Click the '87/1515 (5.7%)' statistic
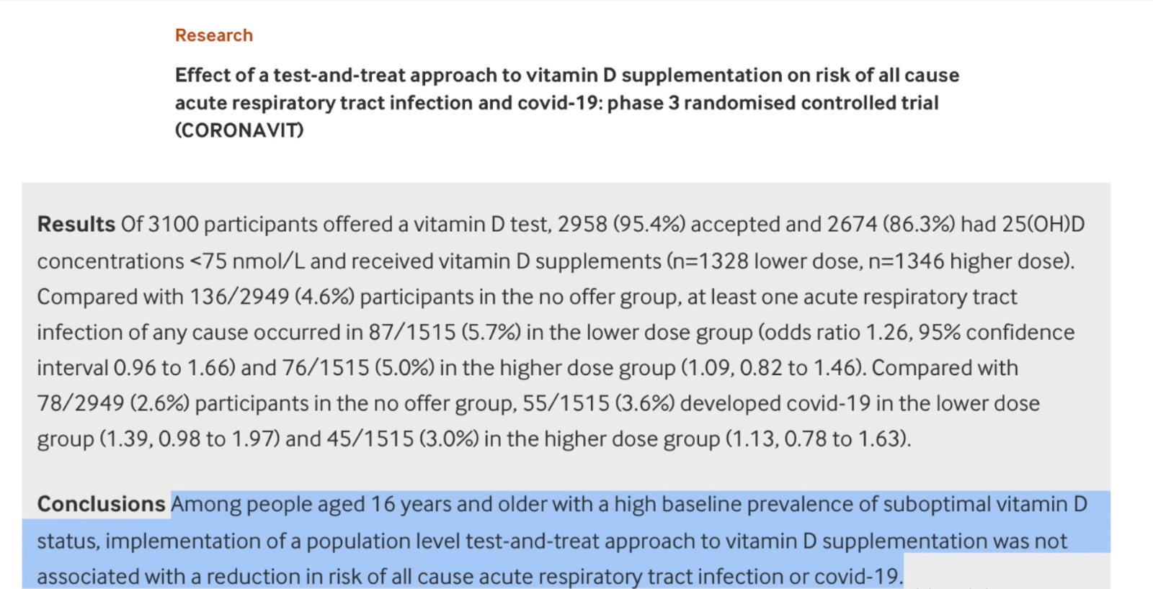1153x589 pixels. 445,332
